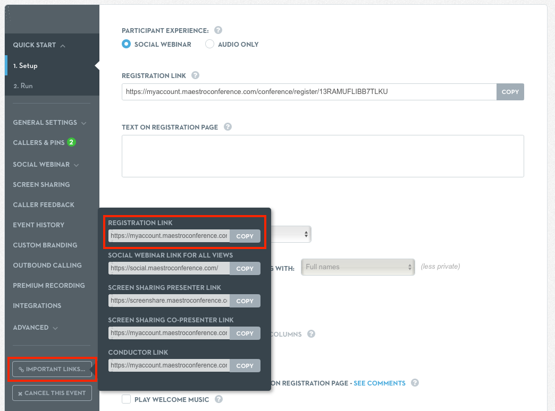Click help icon next to Registration Link heading
The height and width of the screenshot is (411, 555).
pyautogui.click(x=195, y=75)
